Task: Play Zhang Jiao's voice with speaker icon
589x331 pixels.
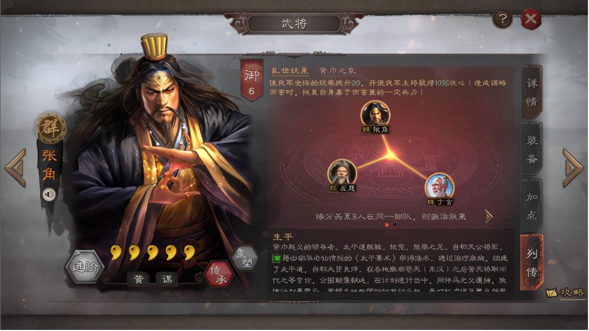Action: [49, 195]
